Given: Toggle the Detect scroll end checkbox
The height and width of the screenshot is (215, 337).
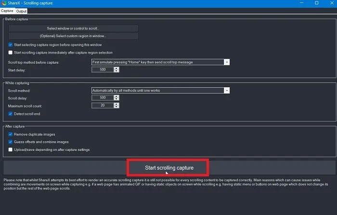Looking at the screenshot, I should coord(10,114).
